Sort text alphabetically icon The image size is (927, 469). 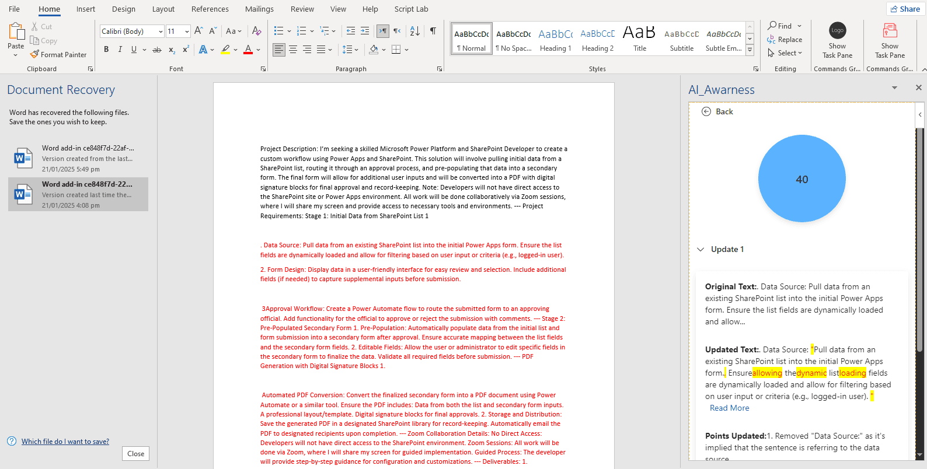pyautogui.click(x=414, y=31)
